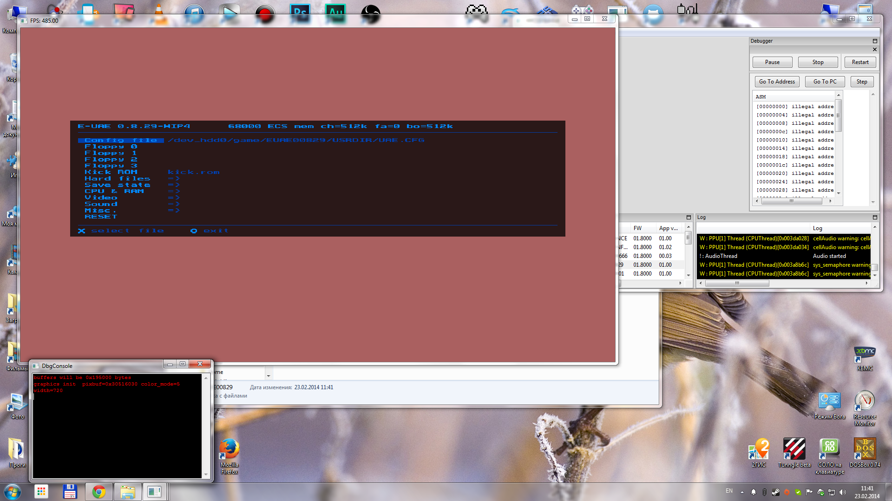Click the Step button in Debugger
The height and width of the screenshot is (501, 892).
[862, 82]
